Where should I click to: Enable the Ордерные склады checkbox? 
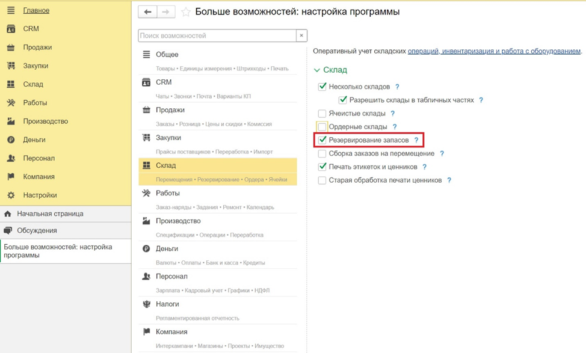pyautogui.click(x=322, y=127)
